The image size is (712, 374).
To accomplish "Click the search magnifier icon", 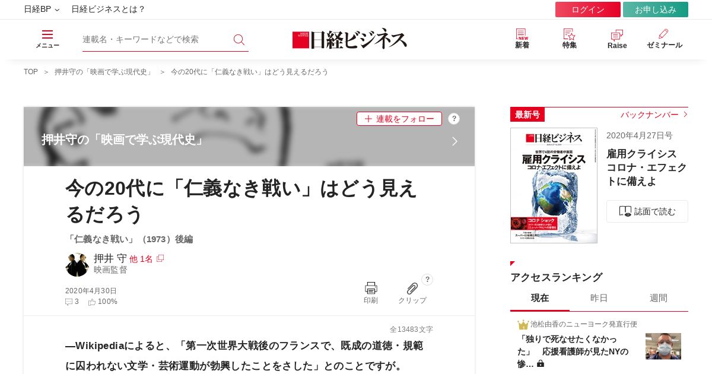I will [239, 40].
